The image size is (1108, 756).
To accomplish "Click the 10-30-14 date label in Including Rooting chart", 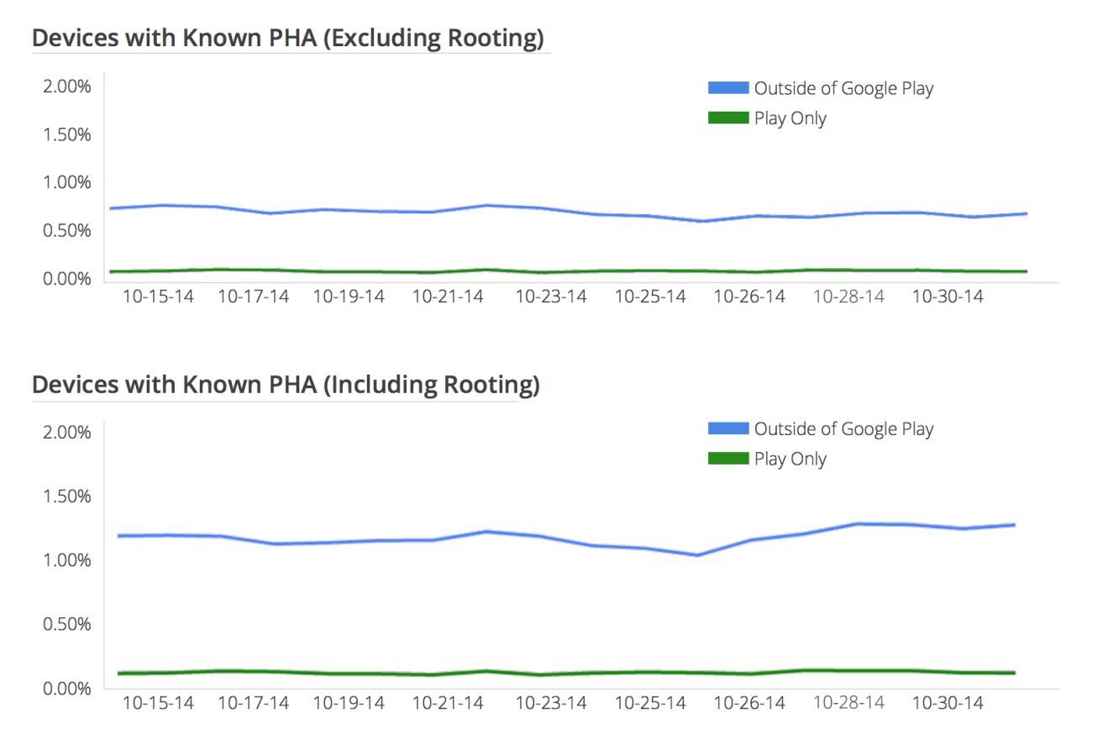I will point(948,702).
